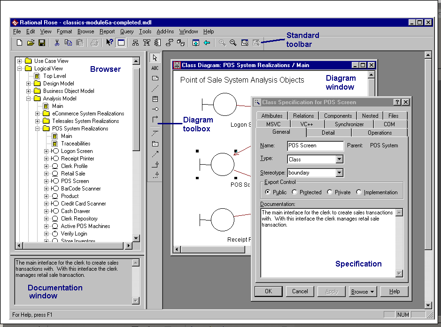The image size is (441, 327).
Task: Click inside the Documentation text box of the dialog
Action: 328,243
